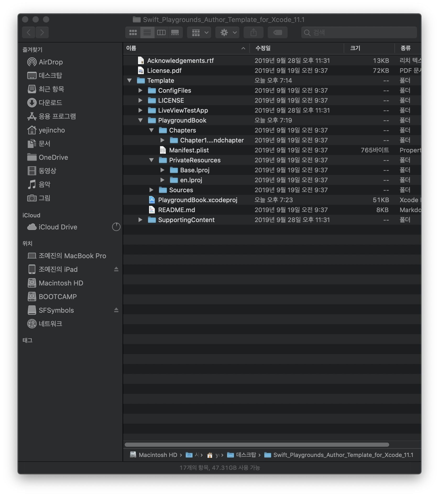Select 조예진의 iPad in sidebar

point(70,269)
